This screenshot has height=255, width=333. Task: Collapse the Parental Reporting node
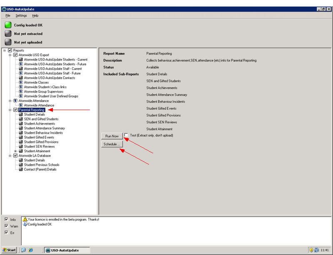(x=10, y=110)
